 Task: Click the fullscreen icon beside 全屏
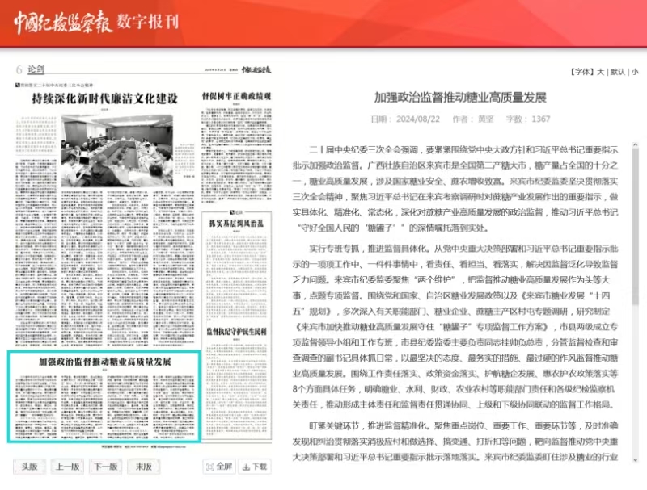click(x=210, y=467)
